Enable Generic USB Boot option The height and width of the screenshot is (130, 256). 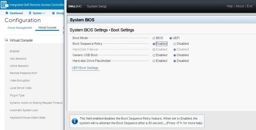point(154,55)
